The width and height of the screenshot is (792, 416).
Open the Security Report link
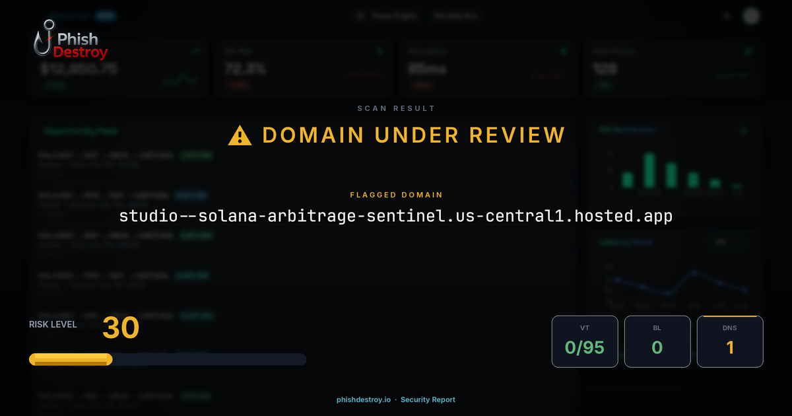click(428, 399)
